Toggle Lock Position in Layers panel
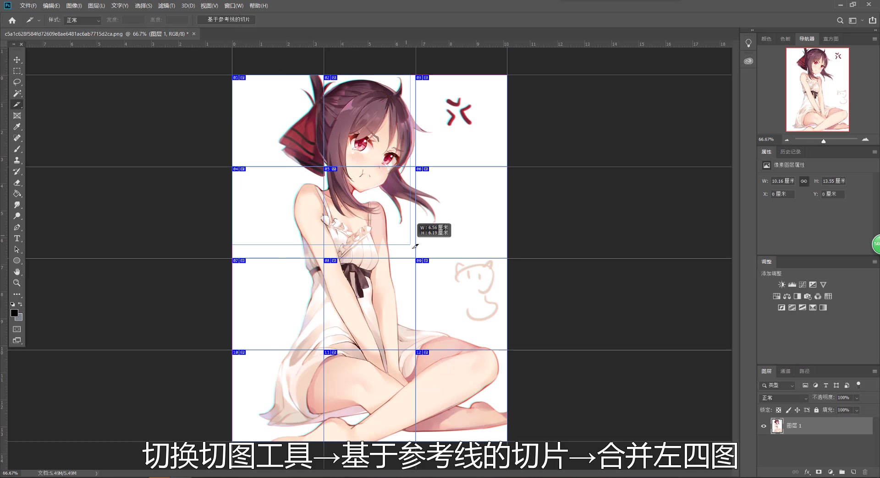 (x=797, y=410)
